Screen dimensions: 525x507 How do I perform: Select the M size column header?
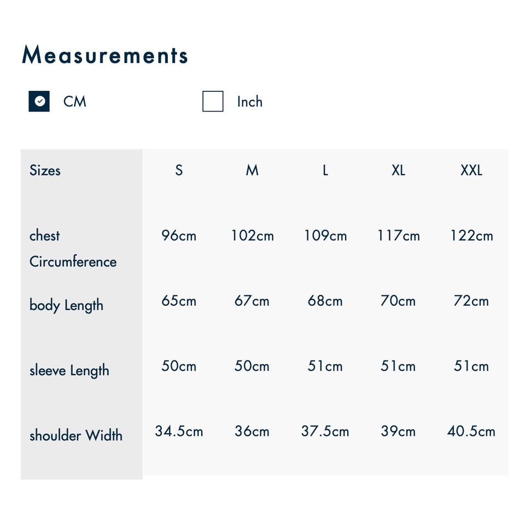pos(252,170)
